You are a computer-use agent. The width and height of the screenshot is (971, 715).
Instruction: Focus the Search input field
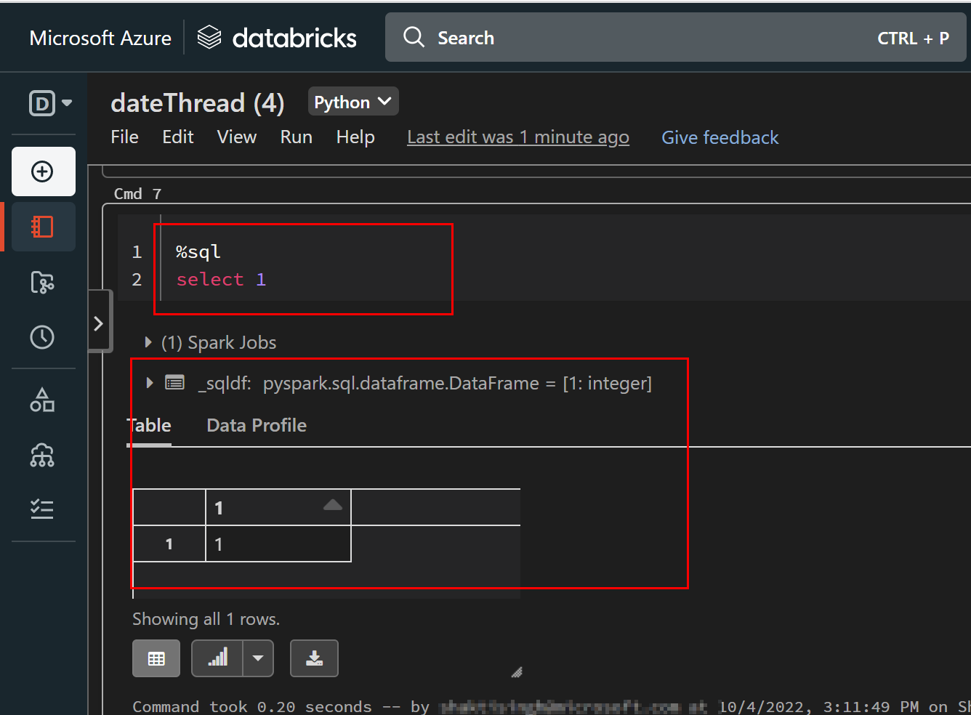[676, 37]
